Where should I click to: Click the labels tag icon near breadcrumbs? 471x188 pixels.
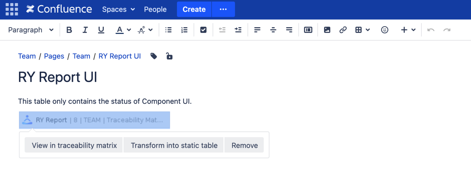pyautogui.click(x=154, y=56)
